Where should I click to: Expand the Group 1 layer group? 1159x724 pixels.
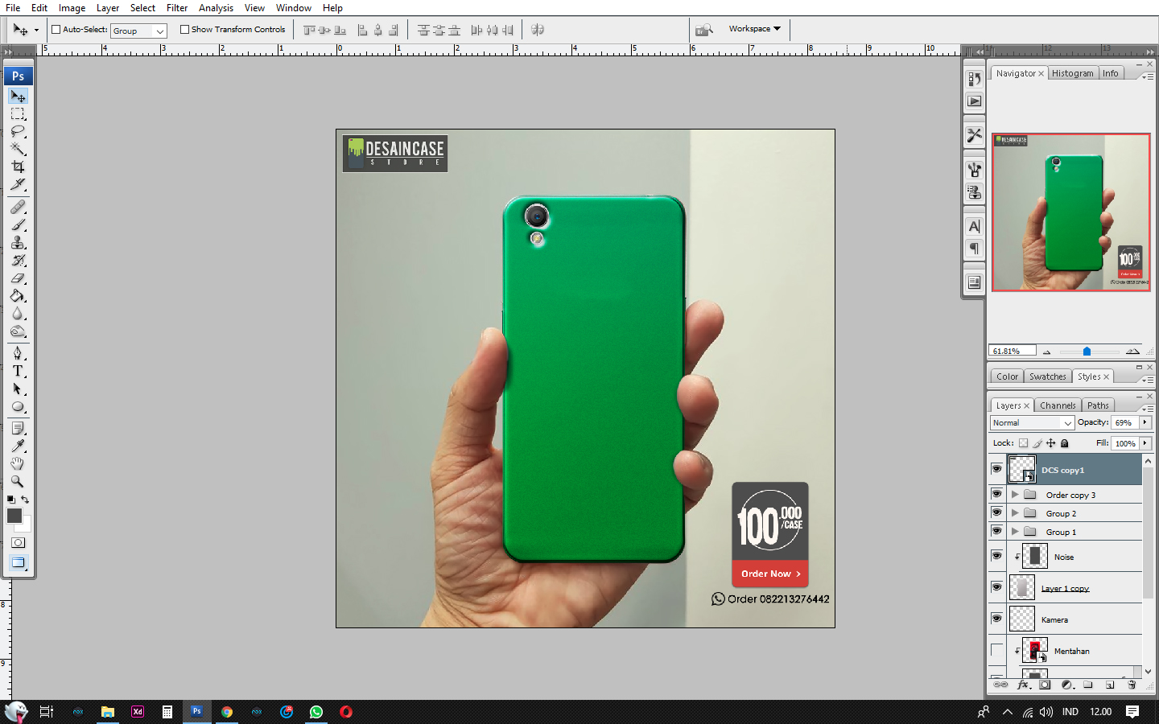click(1015, 531)
